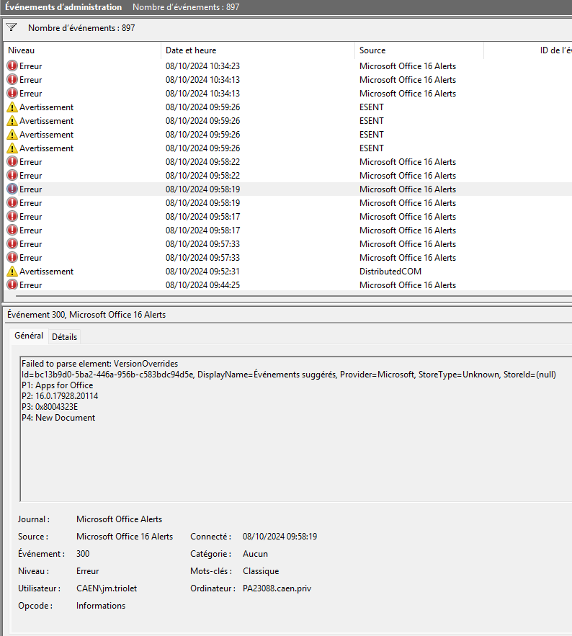The width and height of the screenshot is (572, 636).
Task: Click the P2: 16.0.17928.20114 line
Action: 60,396
